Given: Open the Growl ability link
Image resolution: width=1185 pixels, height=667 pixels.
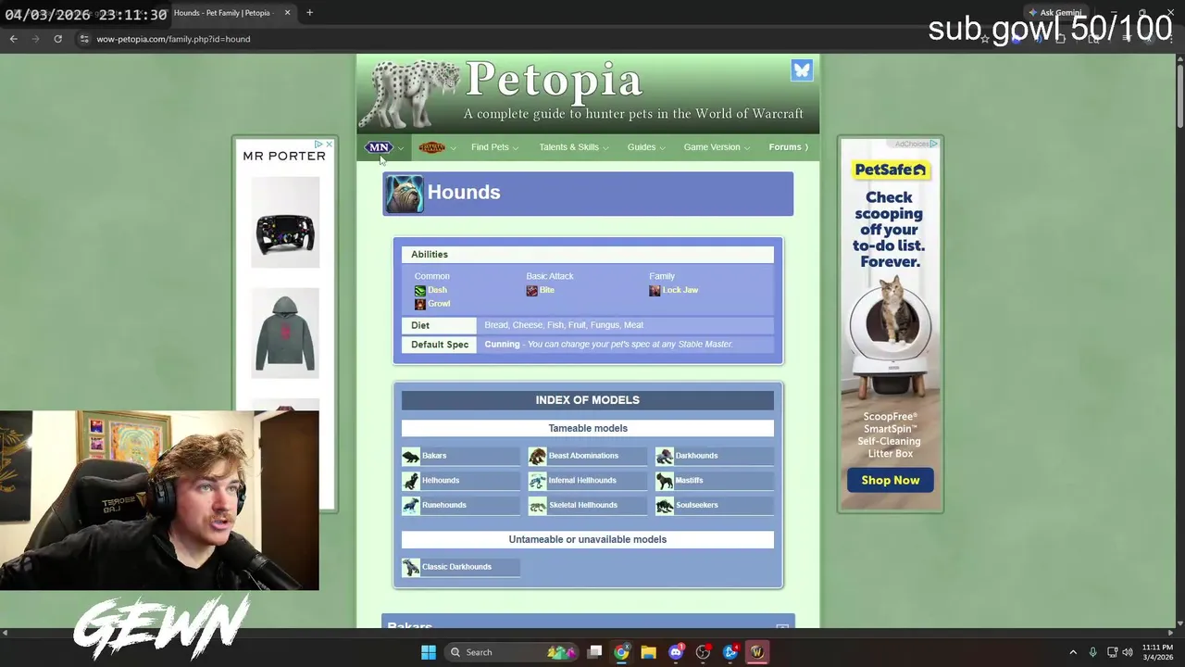Looking at the screenshot, I should coord(439,304).
